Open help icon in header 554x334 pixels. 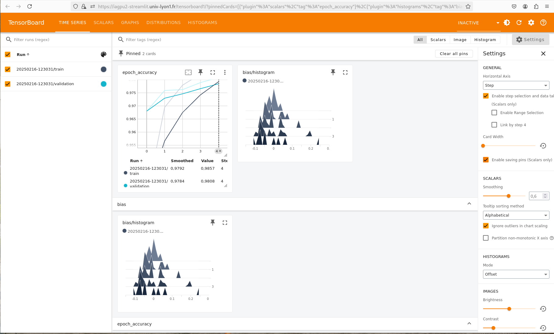[543, 23]
